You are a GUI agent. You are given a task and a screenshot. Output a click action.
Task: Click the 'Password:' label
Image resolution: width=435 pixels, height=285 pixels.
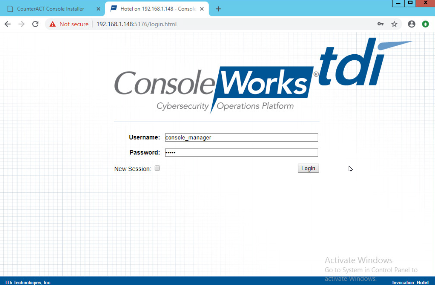[145, 152]
